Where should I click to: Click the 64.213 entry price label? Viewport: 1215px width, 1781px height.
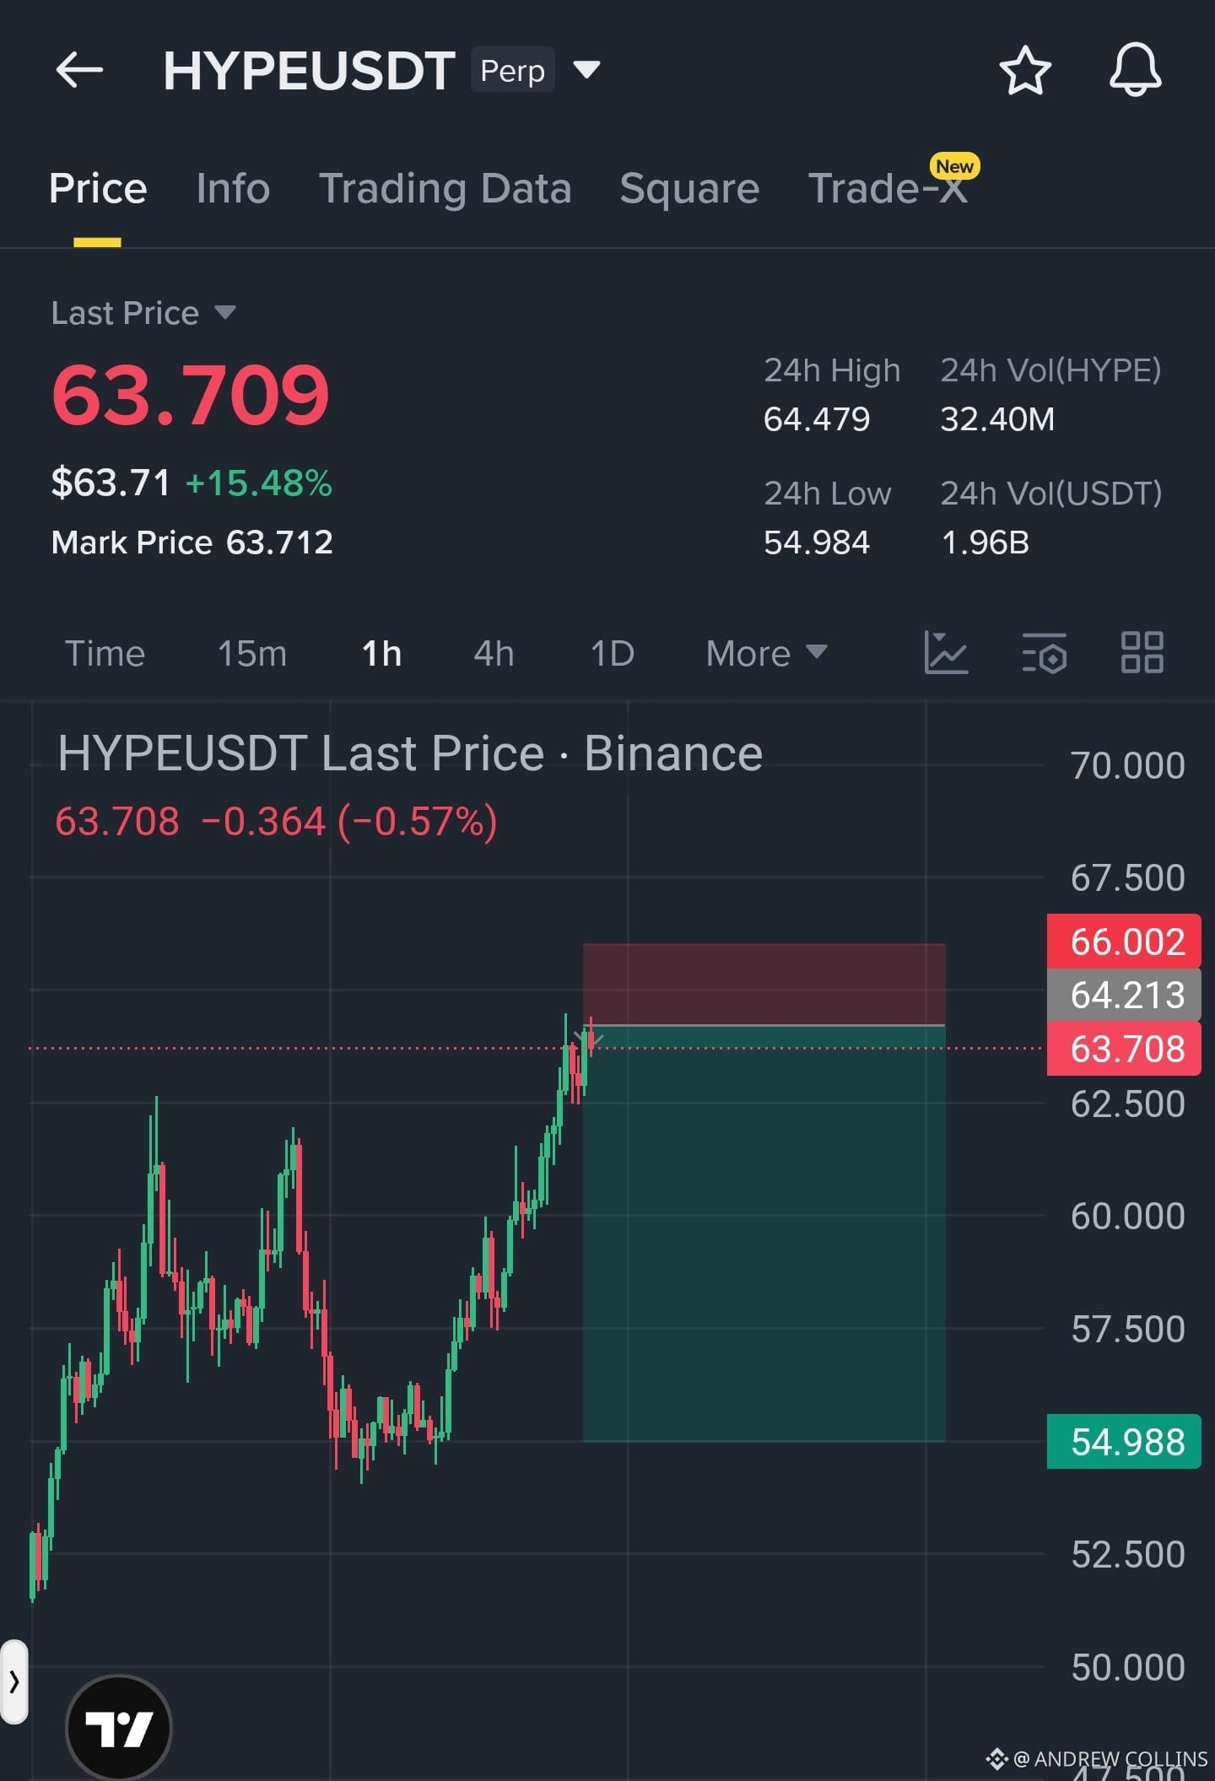(x=1124, y=995)
